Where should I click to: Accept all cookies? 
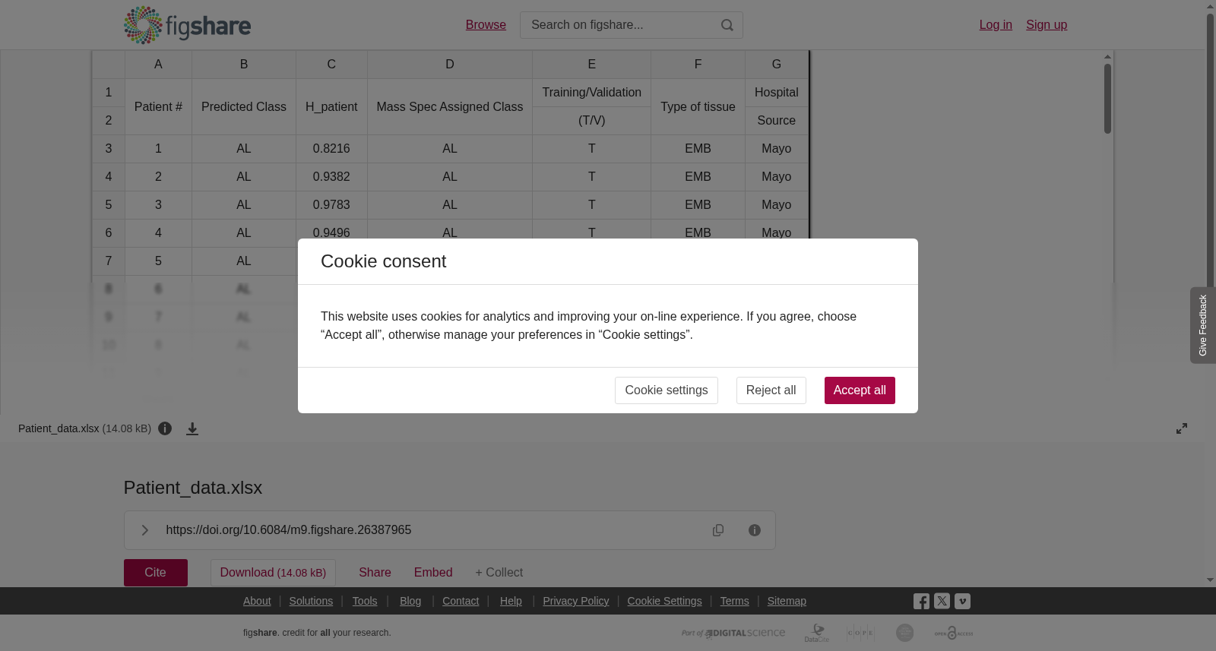860,390
